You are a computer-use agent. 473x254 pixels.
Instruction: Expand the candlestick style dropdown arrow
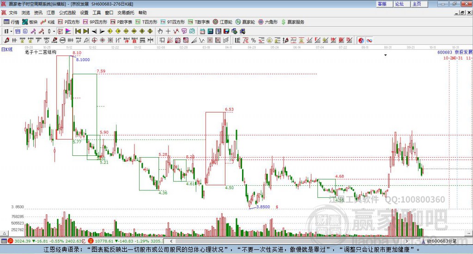tap(54, 31)
